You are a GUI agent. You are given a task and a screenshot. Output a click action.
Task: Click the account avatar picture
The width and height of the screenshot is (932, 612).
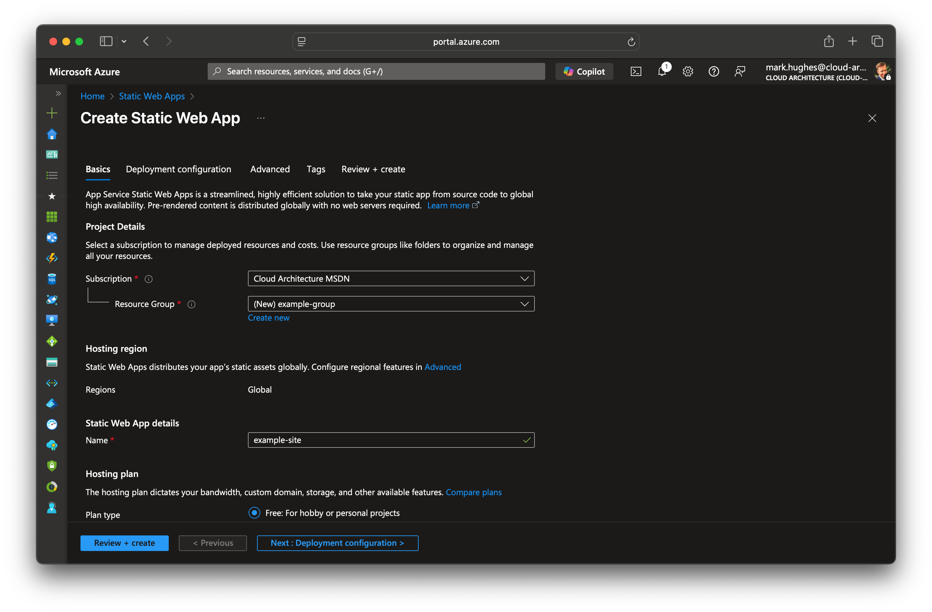883,71
